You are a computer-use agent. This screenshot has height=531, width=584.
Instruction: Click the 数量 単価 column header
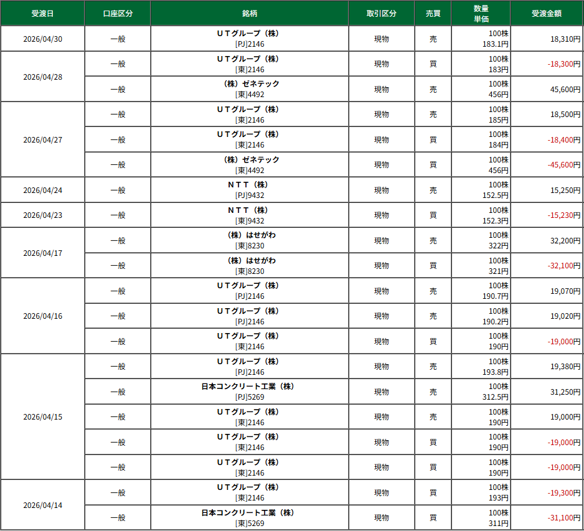[x=481, y=14]
